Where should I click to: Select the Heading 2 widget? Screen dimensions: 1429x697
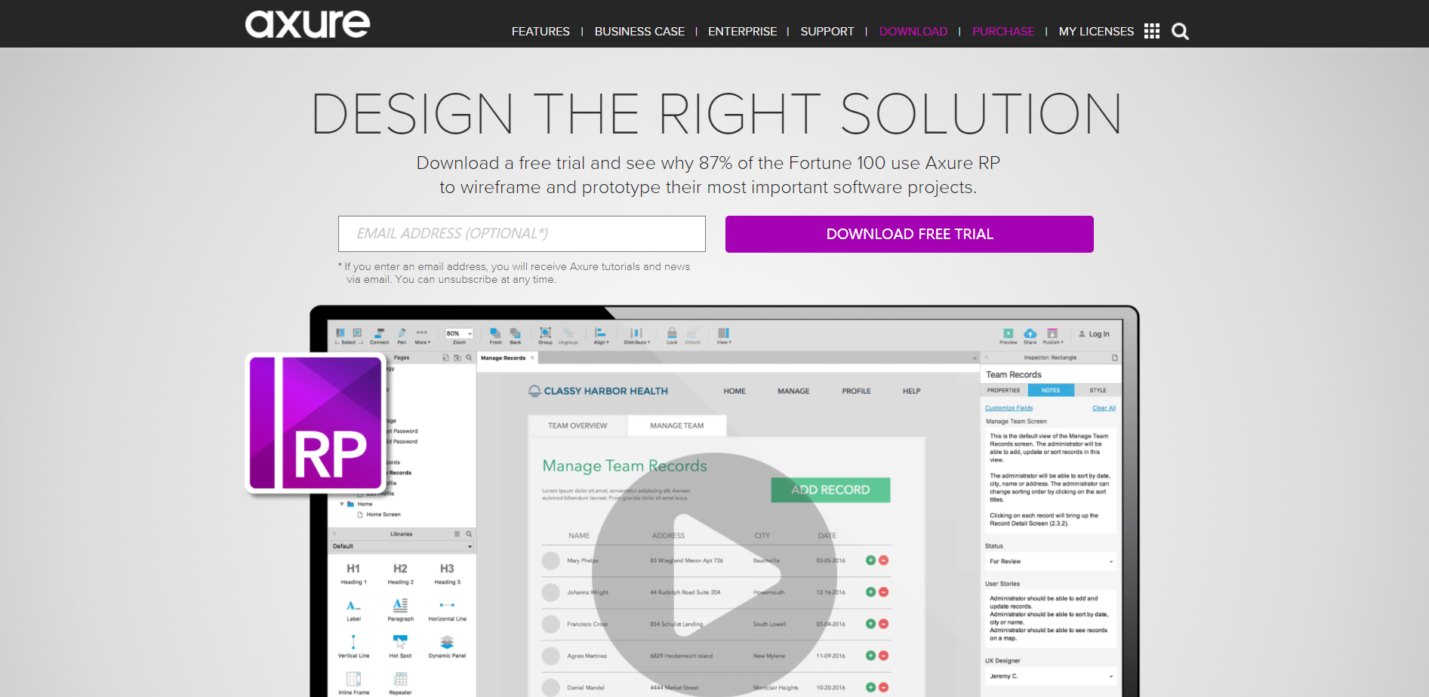400,574
